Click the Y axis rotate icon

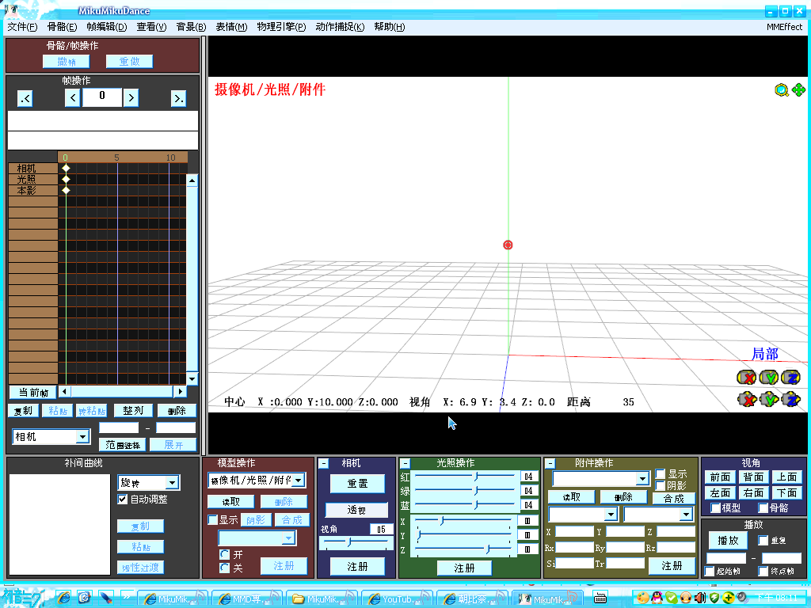tap(769, 378)
